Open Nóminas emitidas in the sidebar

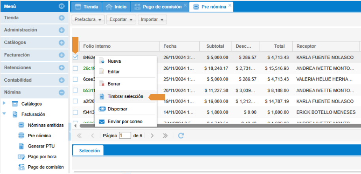click(x=45, y=125)
